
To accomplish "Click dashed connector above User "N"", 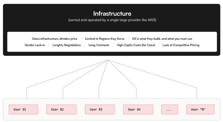I will 197,93.
